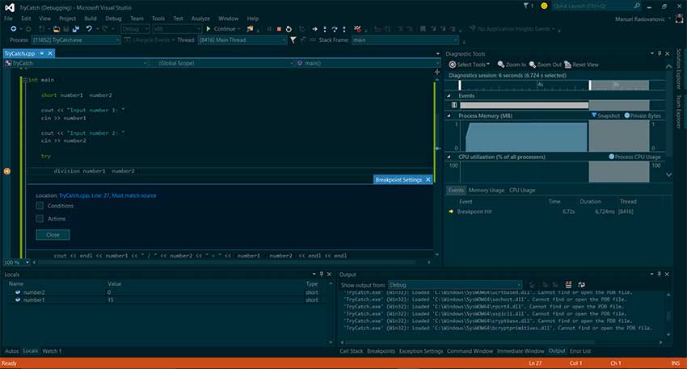Click the Step Out icon
Image resolution: width=687 pixels, height=369 pixels.
[344, 29]
